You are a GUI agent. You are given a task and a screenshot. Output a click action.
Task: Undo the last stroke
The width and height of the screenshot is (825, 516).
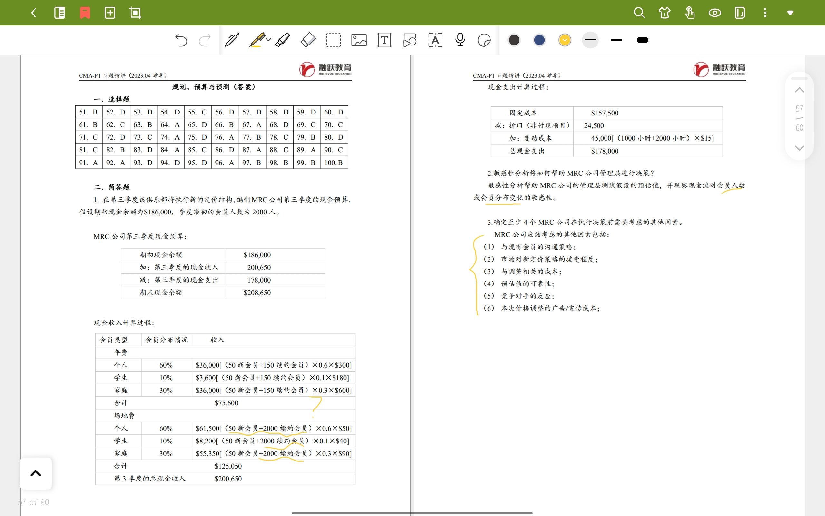point(181,40)
